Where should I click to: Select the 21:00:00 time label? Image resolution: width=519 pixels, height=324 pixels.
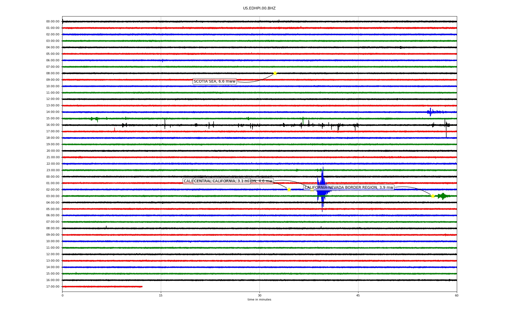coord(53,157)
